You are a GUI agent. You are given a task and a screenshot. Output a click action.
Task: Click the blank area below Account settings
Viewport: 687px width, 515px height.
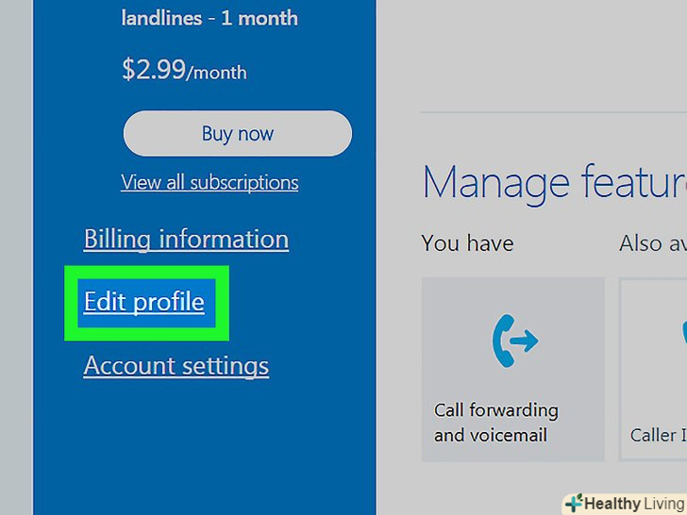[204, 447]
